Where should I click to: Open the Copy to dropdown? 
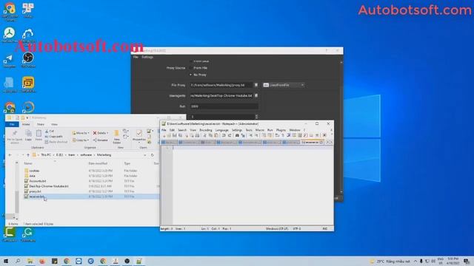coord(81,140)
